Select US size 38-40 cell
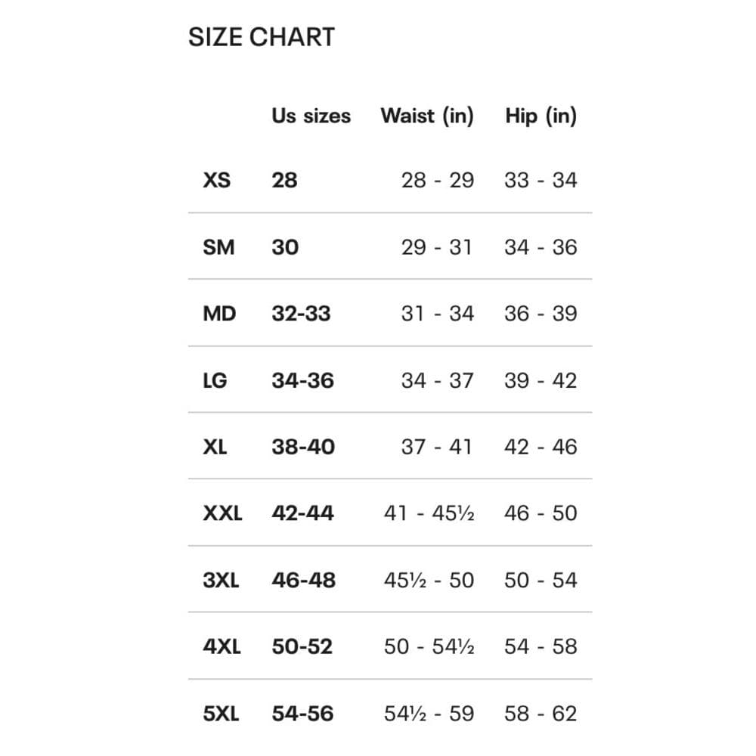Image resolution: width=756 pixels, height=756 pixels. click(303, 447)
